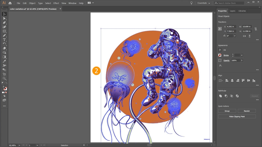Show more Appearance options
Image resolution: width=262 pixels, height=147 pixels.
(x=257, y=70)
